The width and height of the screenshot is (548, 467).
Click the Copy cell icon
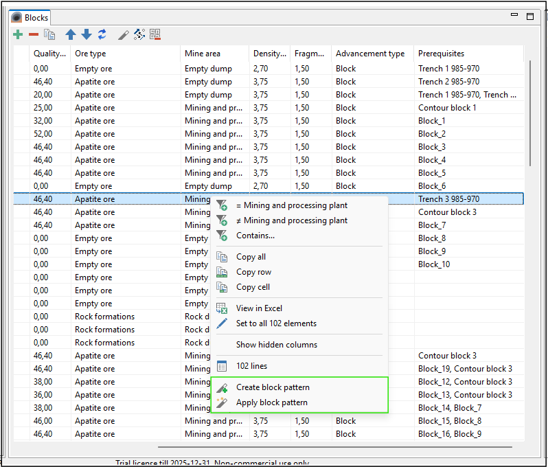[x=222, y=287]
